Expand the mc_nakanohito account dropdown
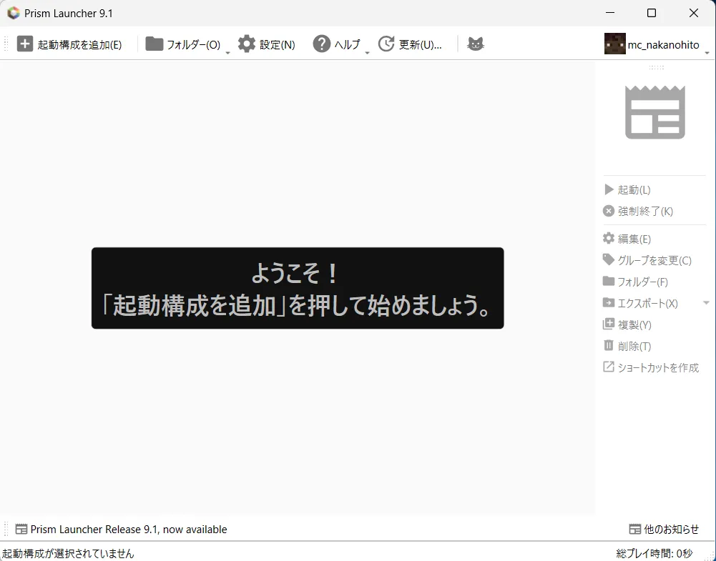The width and height of the screenshot is (716, 561). (707, 52)
